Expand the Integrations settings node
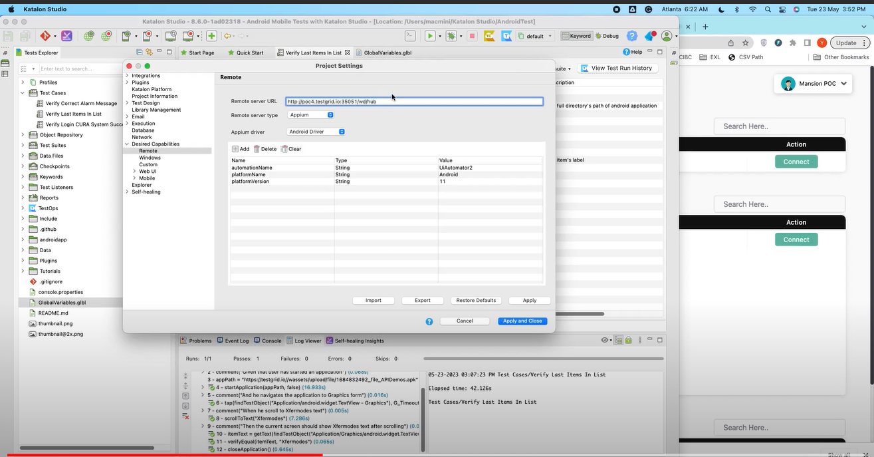The image size is (874, 457). coord(127,76)
